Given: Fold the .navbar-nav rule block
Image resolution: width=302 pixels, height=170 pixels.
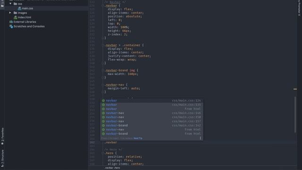Looking at the screenshot, I should pyautogui.click(x=103, y=85).
